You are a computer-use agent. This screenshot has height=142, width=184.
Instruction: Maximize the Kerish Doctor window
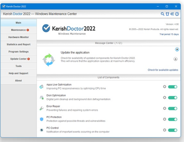click(167, 6)
